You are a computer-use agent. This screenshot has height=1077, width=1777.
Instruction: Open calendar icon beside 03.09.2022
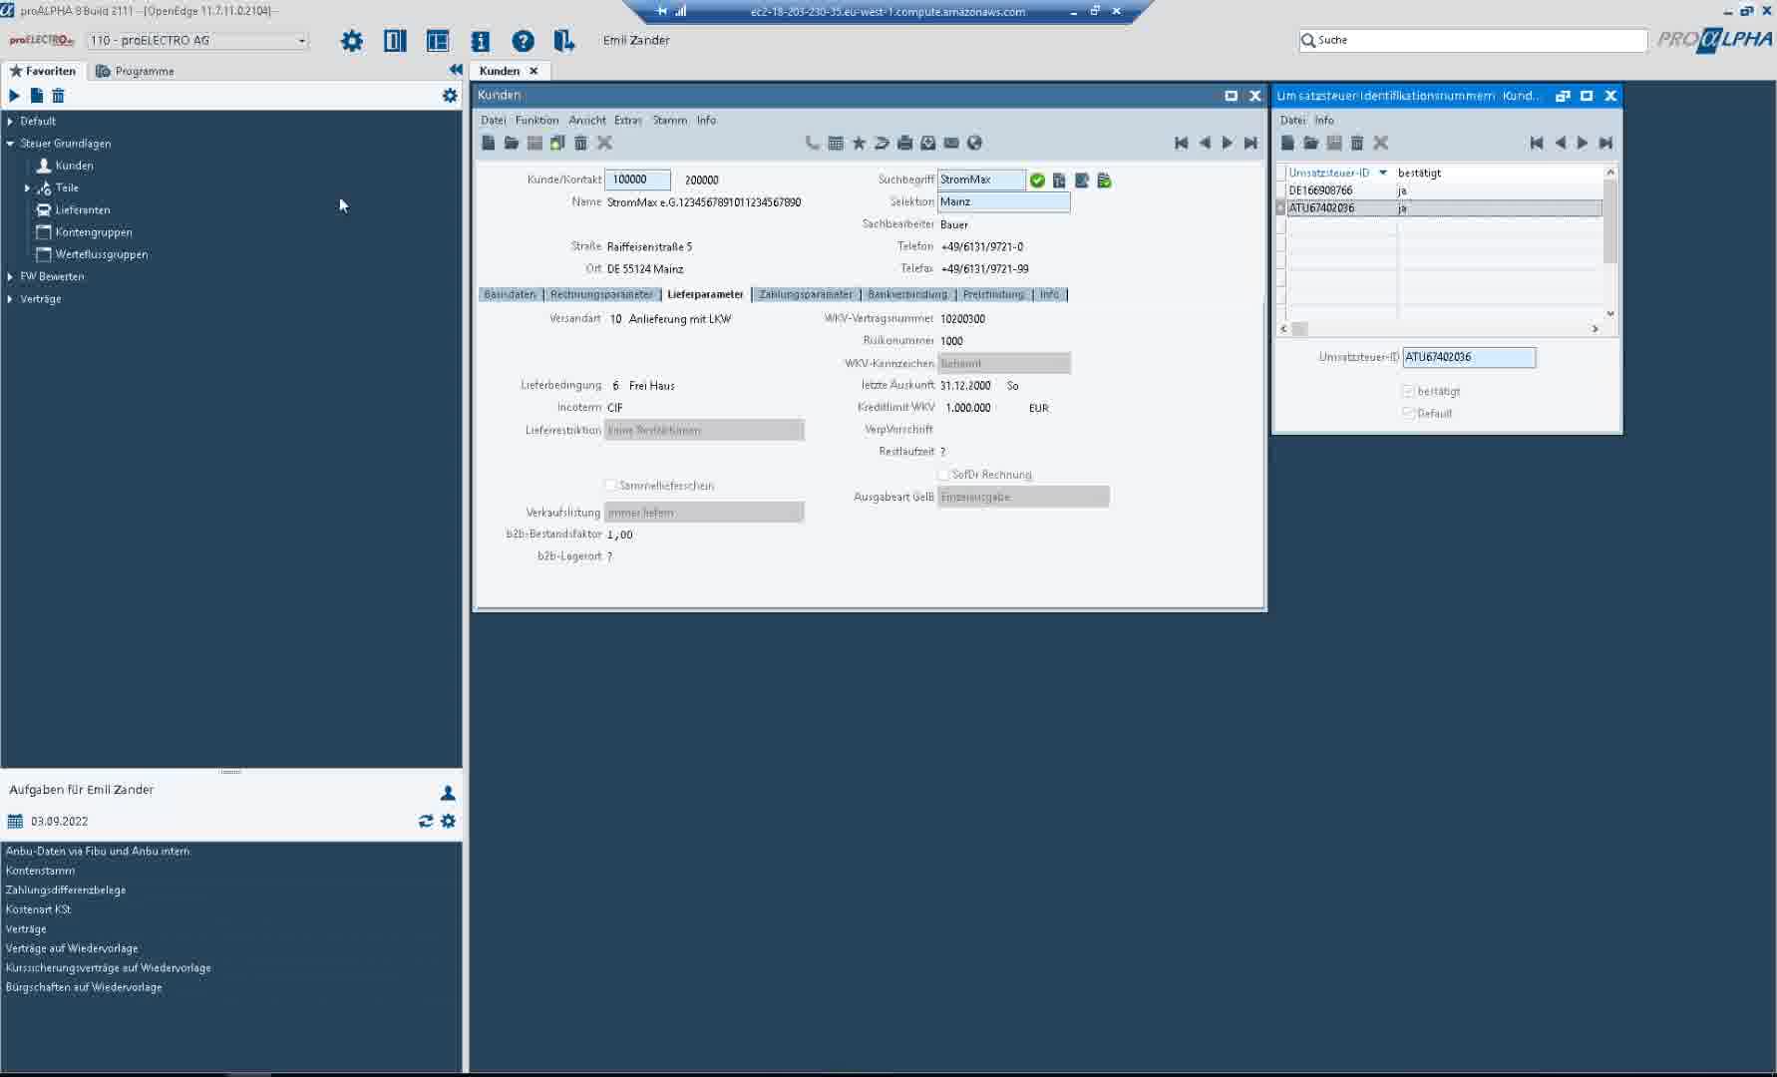point(15,821)
